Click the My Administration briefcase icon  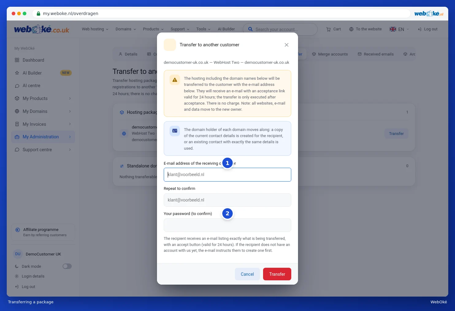click(x=17, y=137)
